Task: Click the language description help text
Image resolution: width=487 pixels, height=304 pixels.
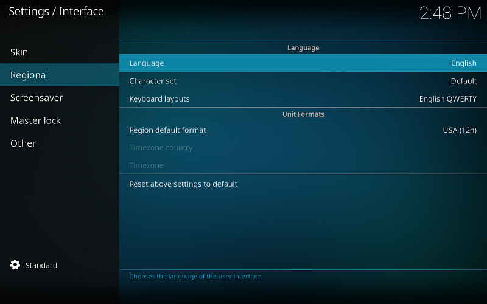Action: (195, 277)
